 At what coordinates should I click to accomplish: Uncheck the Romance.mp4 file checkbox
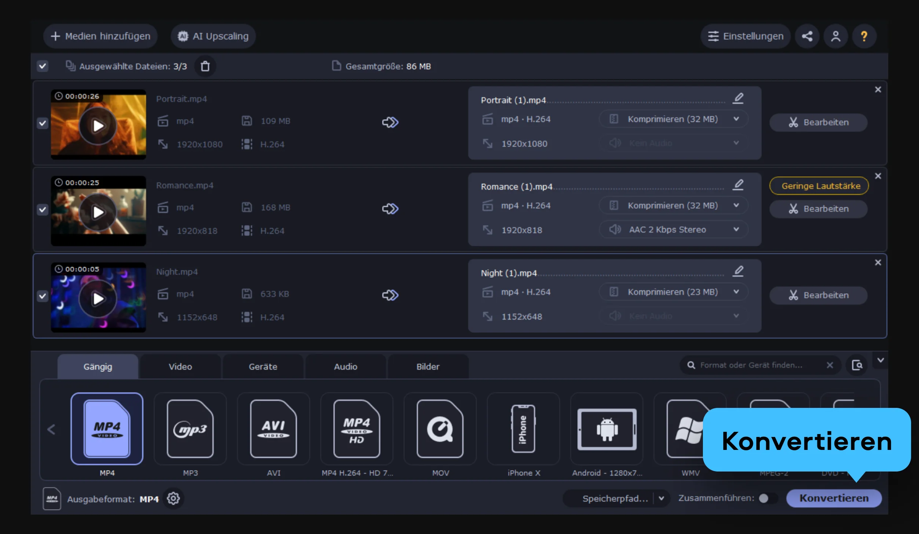(42, 209)
